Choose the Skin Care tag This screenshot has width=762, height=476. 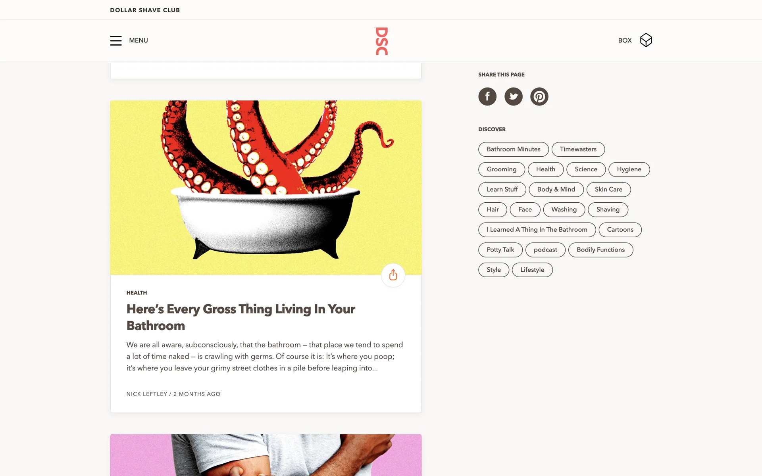[608, 189]
